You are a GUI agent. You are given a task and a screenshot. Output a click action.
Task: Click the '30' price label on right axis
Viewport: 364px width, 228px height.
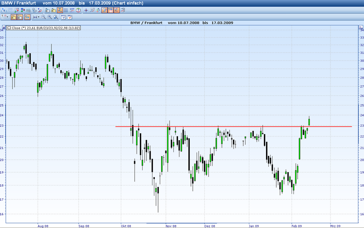362,61
